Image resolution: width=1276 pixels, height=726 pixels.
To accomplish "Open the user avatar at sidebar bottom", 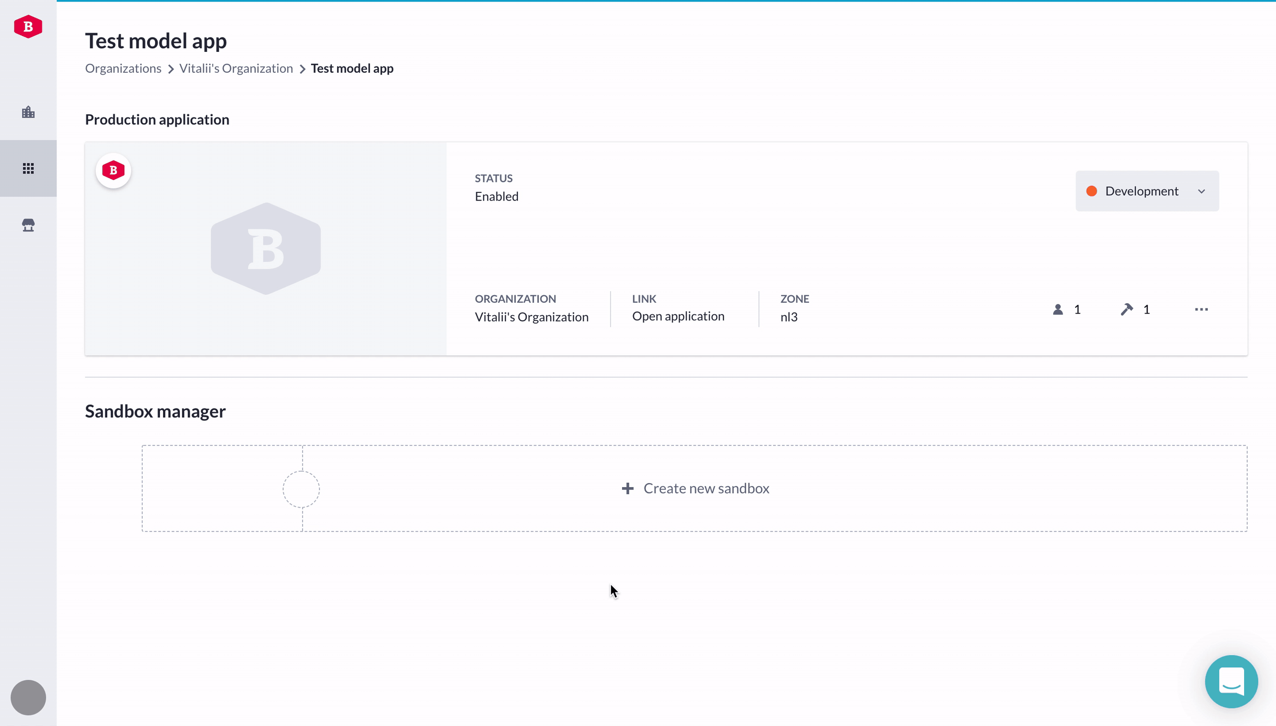I will (x=28, y=697).
